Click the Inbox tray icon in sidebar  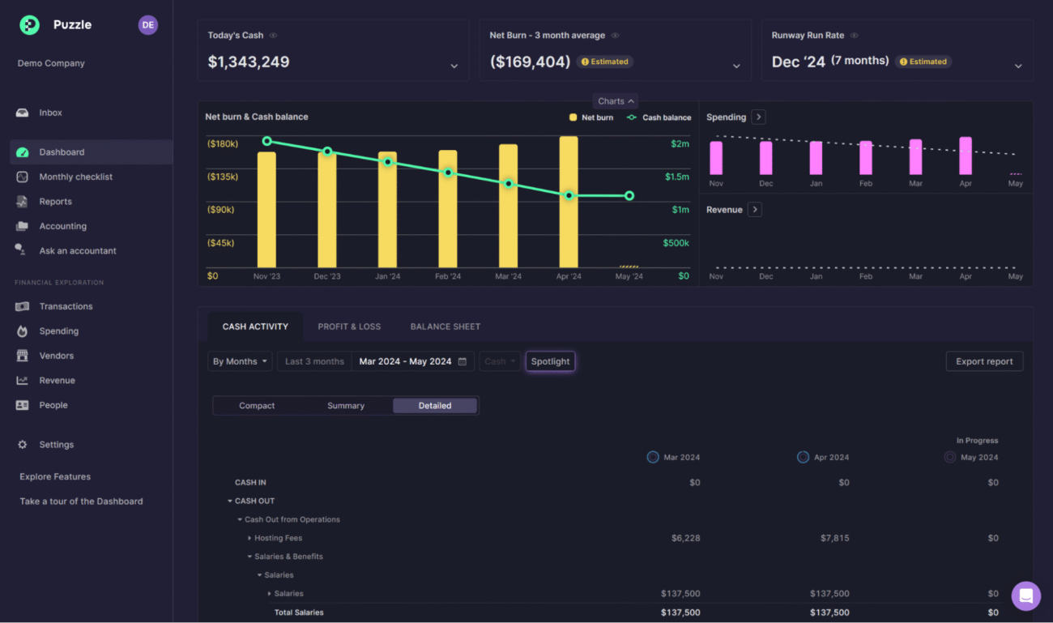tap(22, 113)
